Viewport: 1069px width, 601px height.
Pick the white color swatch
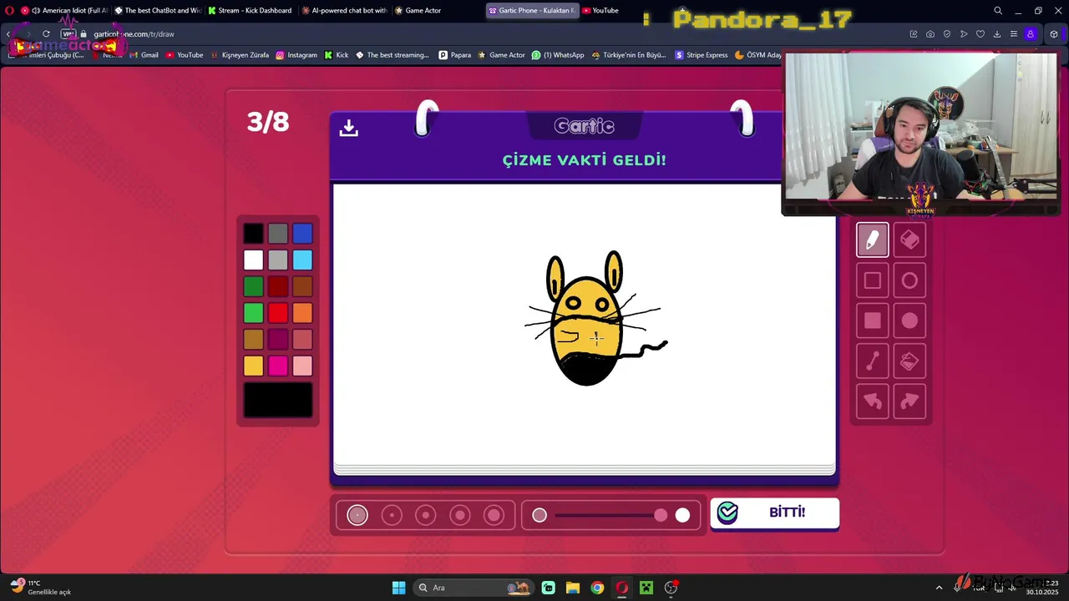[x=253, y=260]
